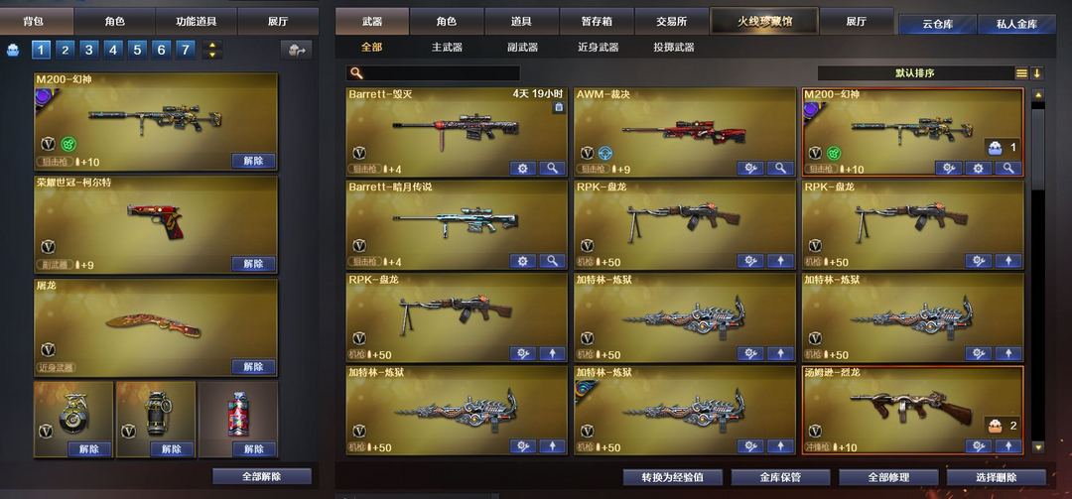Click the blue backpack icon beside page numbers

[13, 50]
